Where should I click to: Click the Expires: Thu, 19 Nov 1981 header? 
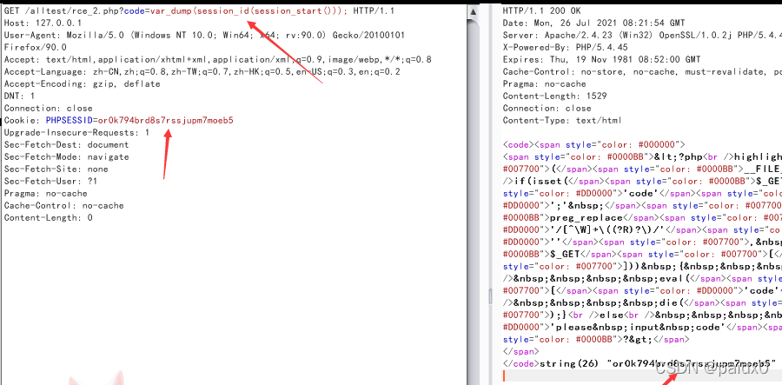coord(601,59)
